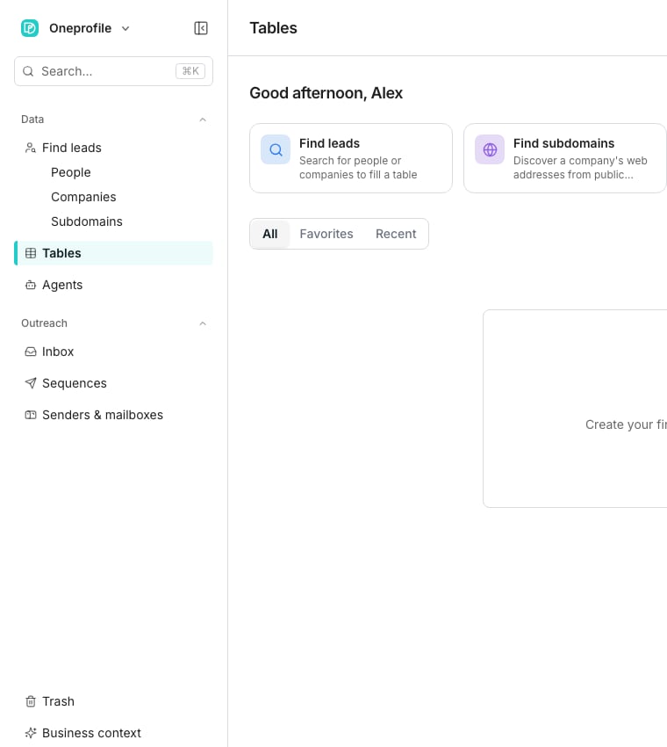Click the Inbox tray icon
This screenshot has width=667, height=747.
(x=31, y=352)
